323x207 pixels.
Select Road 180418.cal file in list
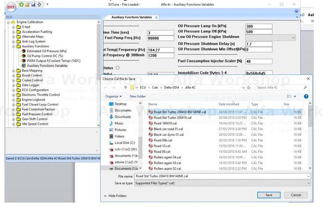165,123
